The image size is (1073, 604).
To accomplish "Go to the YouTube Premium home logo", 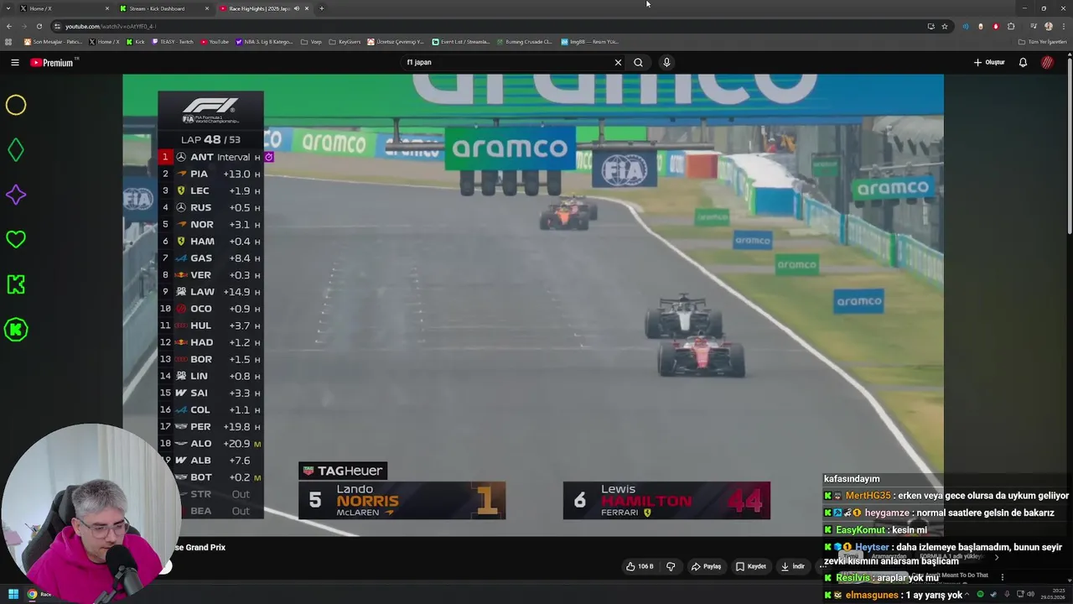I will pyautogui.click(x=52, y=62).
